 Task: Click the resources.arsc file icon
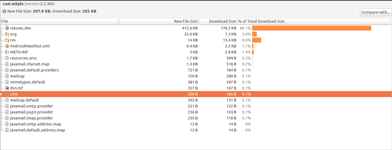coord(7,58)
